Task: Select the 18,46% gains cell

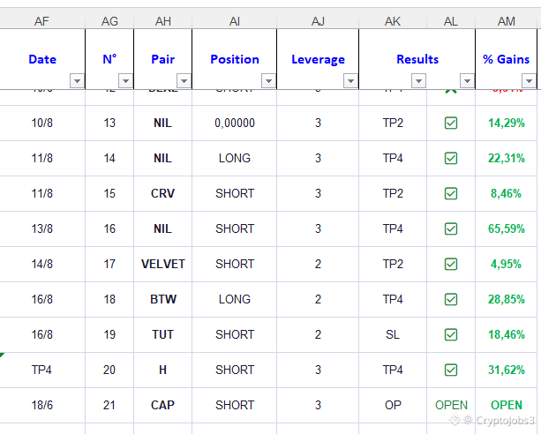Action: click(507, 334)
